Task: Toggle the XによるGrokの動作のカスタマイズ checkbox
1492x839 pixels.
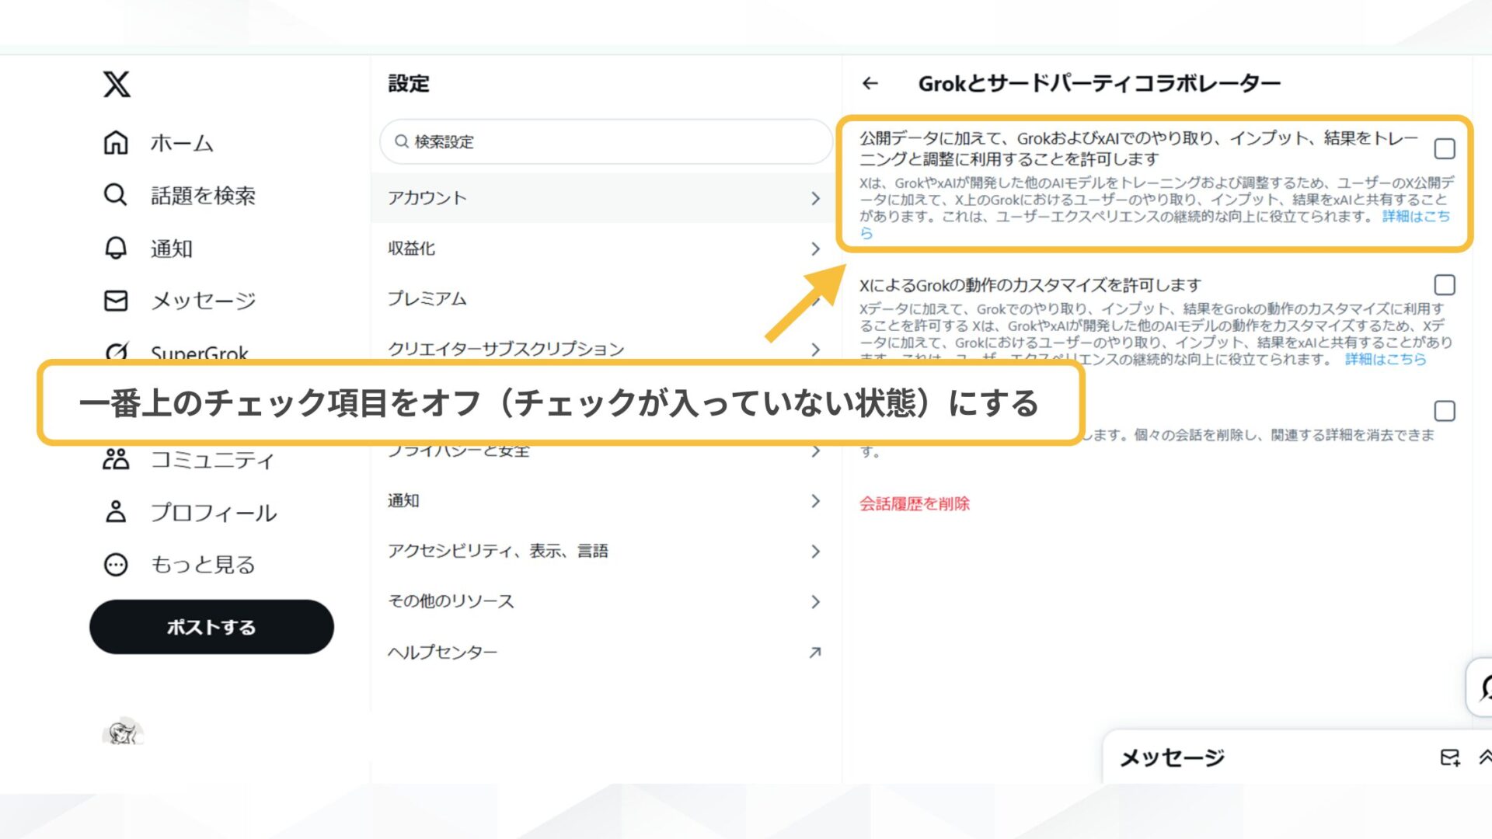Action: 1444,285
